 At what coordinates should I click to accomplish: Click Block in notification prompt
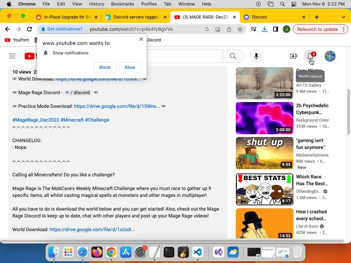coord(105,67)
